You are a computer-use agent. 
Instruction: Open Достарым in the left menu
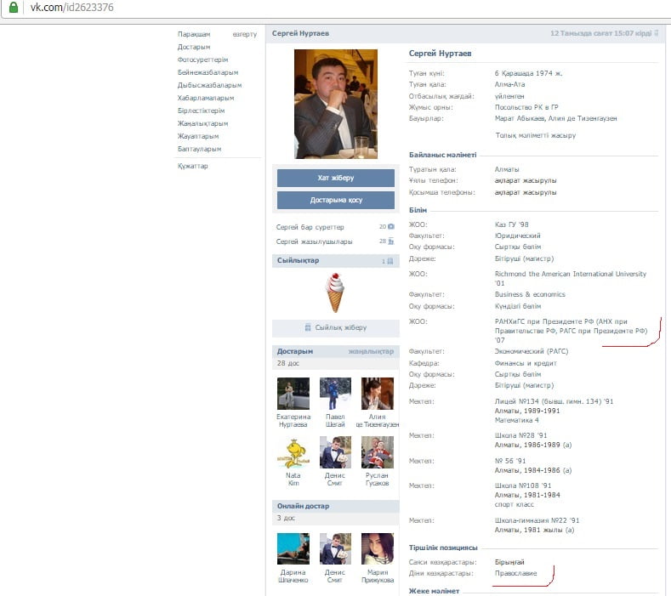[x=194, y=47]
